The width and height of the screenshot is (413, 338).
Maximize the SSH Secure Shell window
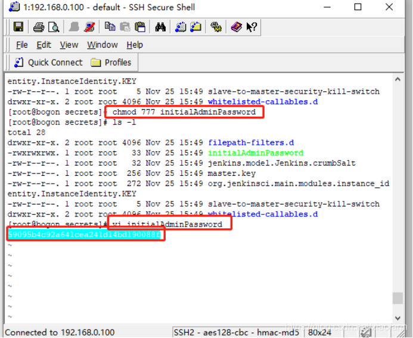click(358, 7)
